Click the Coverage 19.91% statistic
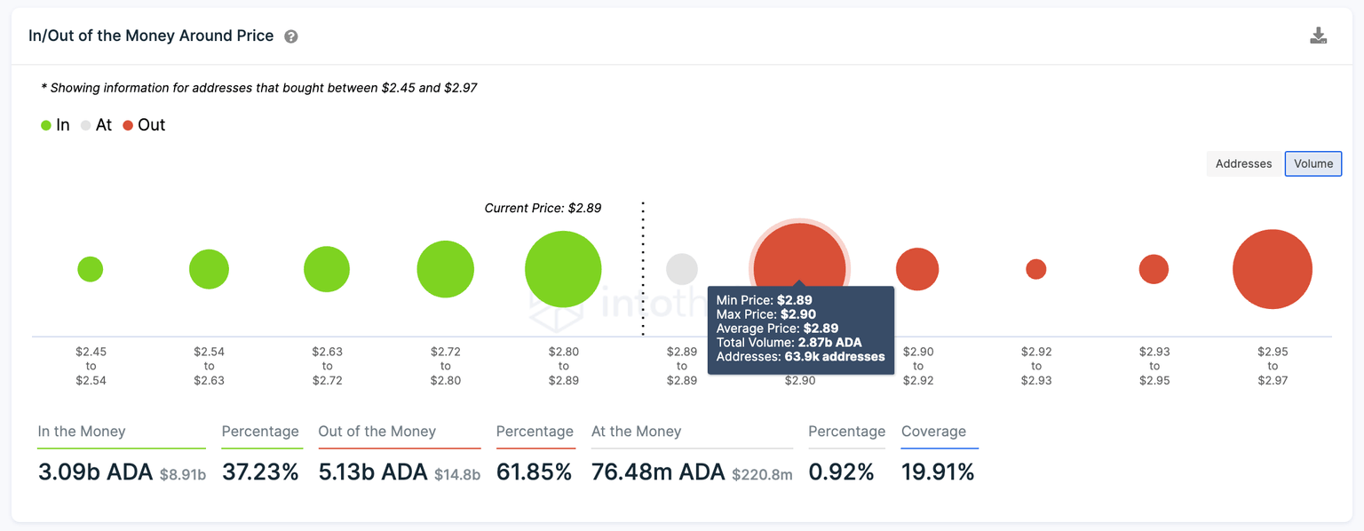Screen dimensions: 1364x531 coord(938,472)
